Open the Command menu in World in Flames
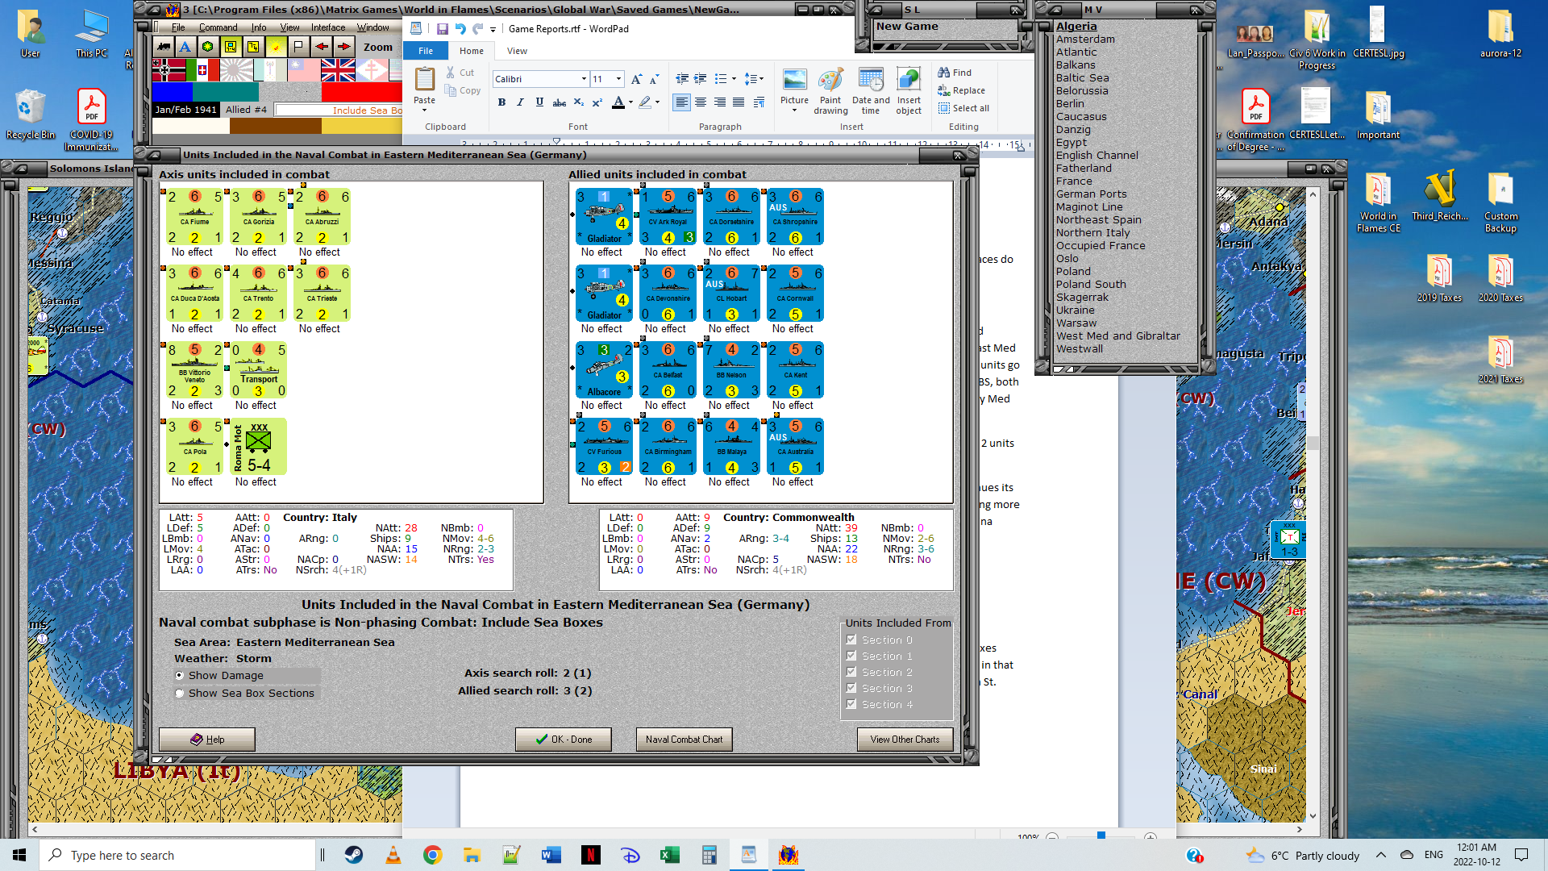Viewport: 1548px width, 871px height. (218, 27)
